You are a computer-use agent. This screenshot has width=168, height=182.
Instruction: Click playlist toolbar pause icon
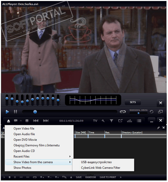10,178
